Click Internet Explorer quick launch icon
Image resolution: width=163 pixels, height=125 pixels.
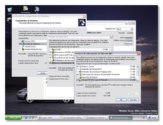[x=26, y=118]
